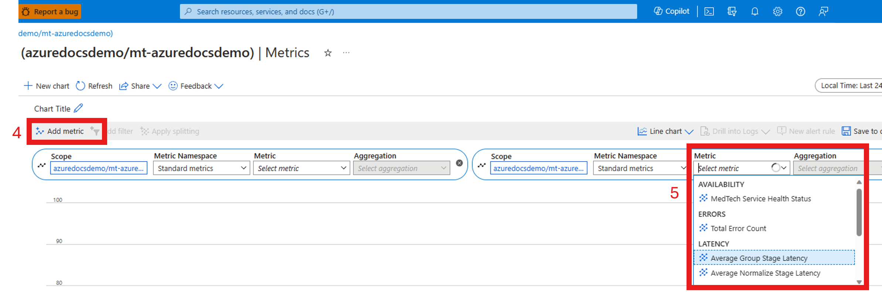Favorite the page with star icon
The image size is (882, 292).
click(x=328, y=53)
